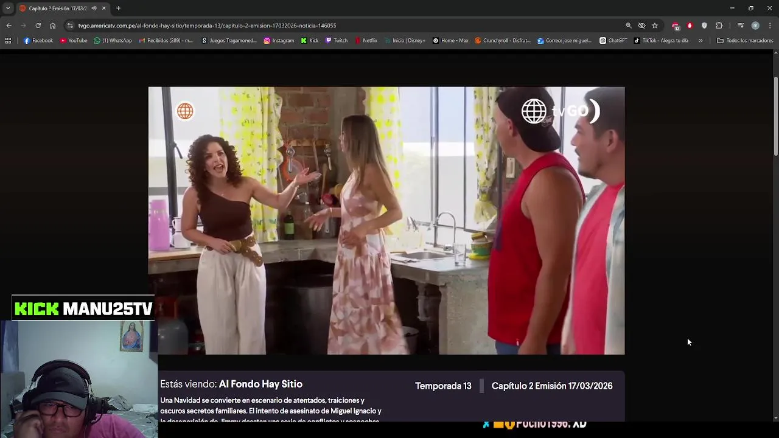Image resolution: width=779 pixels, height=438 pixels.
Task: Open the Todos los marcadores folder
Action: 745,41
